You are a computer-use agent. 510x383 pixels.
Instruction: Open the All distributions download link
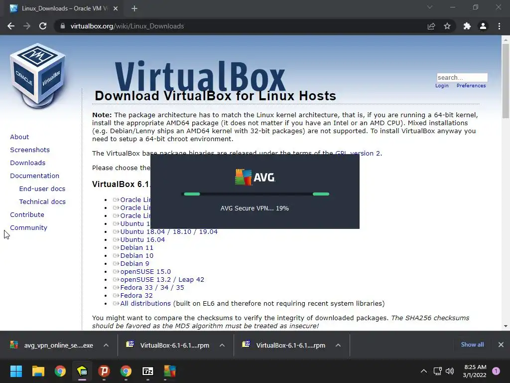(x=145, y=304)
